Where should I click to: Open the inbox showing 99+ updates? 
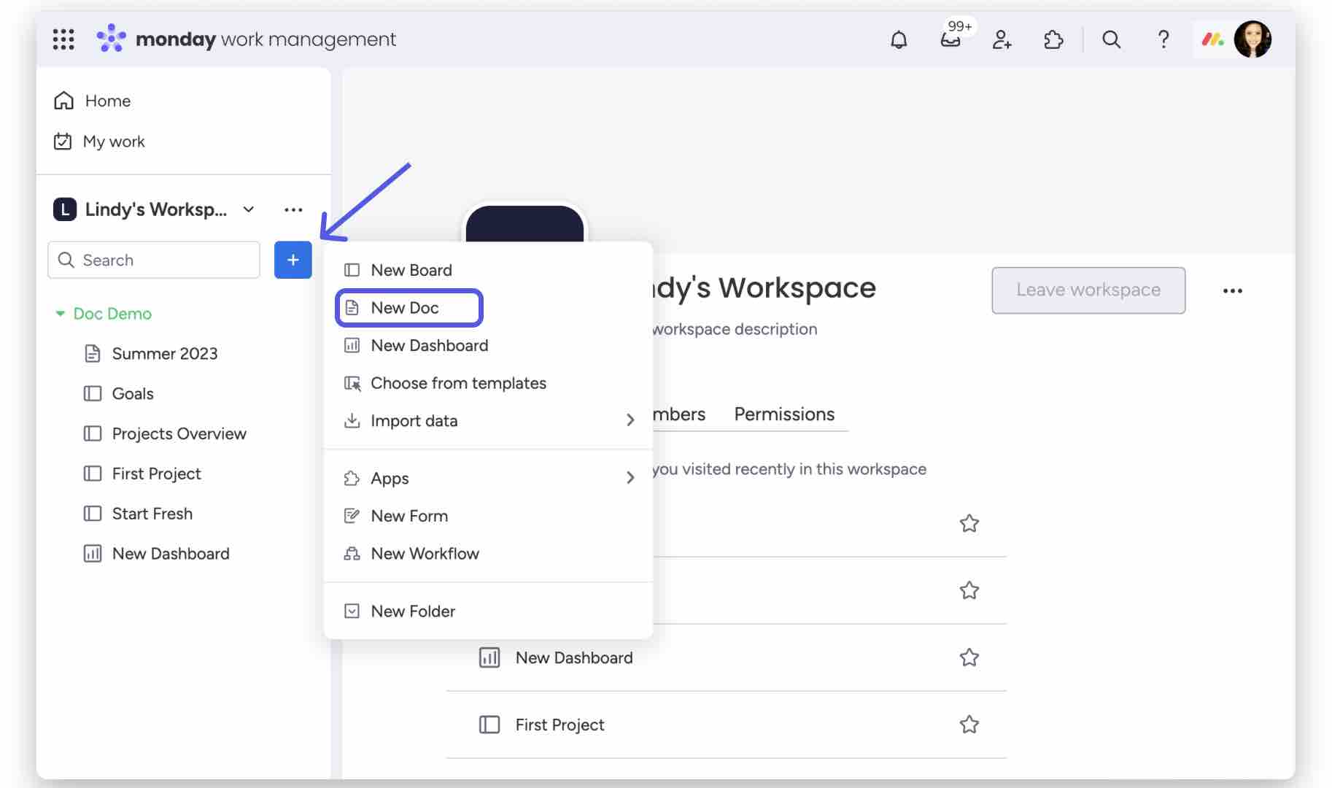coord(950,40)
